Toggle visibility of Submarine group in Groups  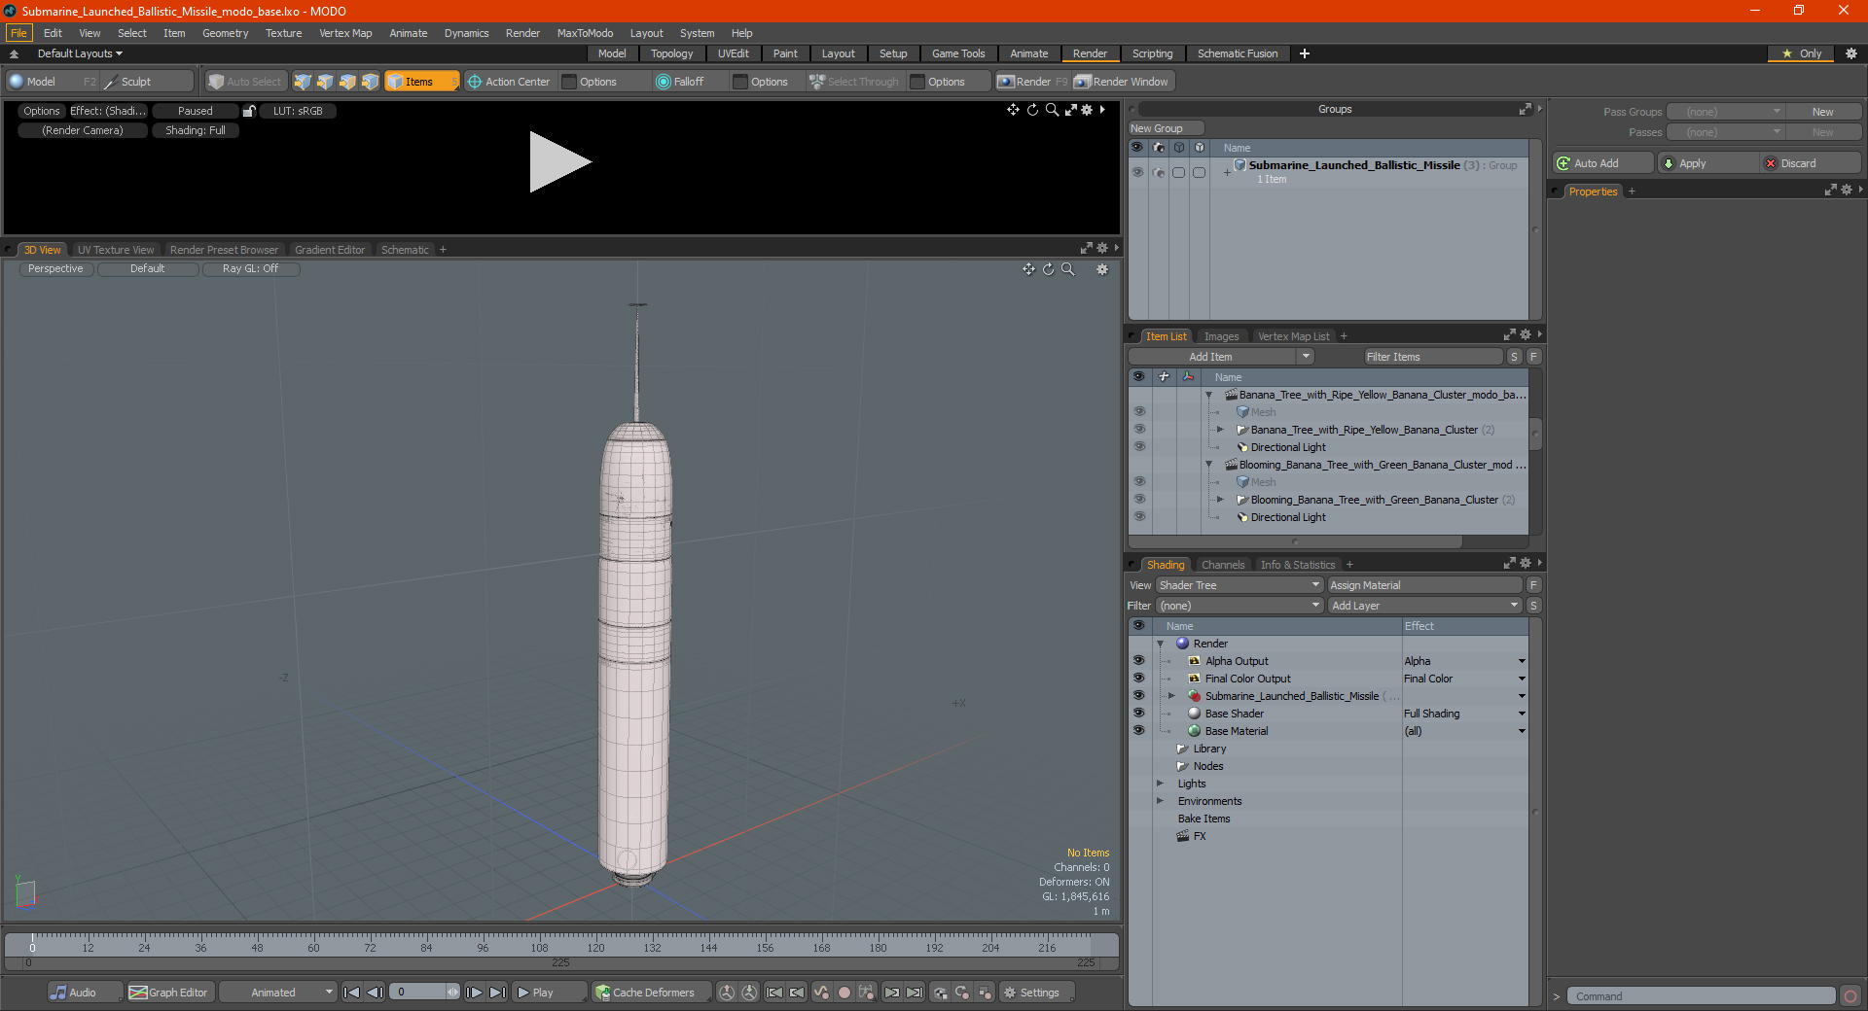coord(1137,172)
